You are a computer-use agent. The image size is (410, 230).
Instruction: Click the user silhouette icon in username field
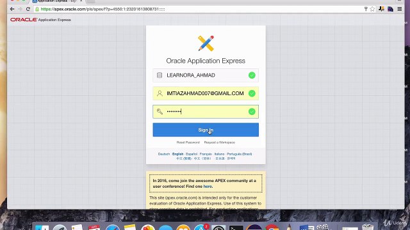(160, 93)
